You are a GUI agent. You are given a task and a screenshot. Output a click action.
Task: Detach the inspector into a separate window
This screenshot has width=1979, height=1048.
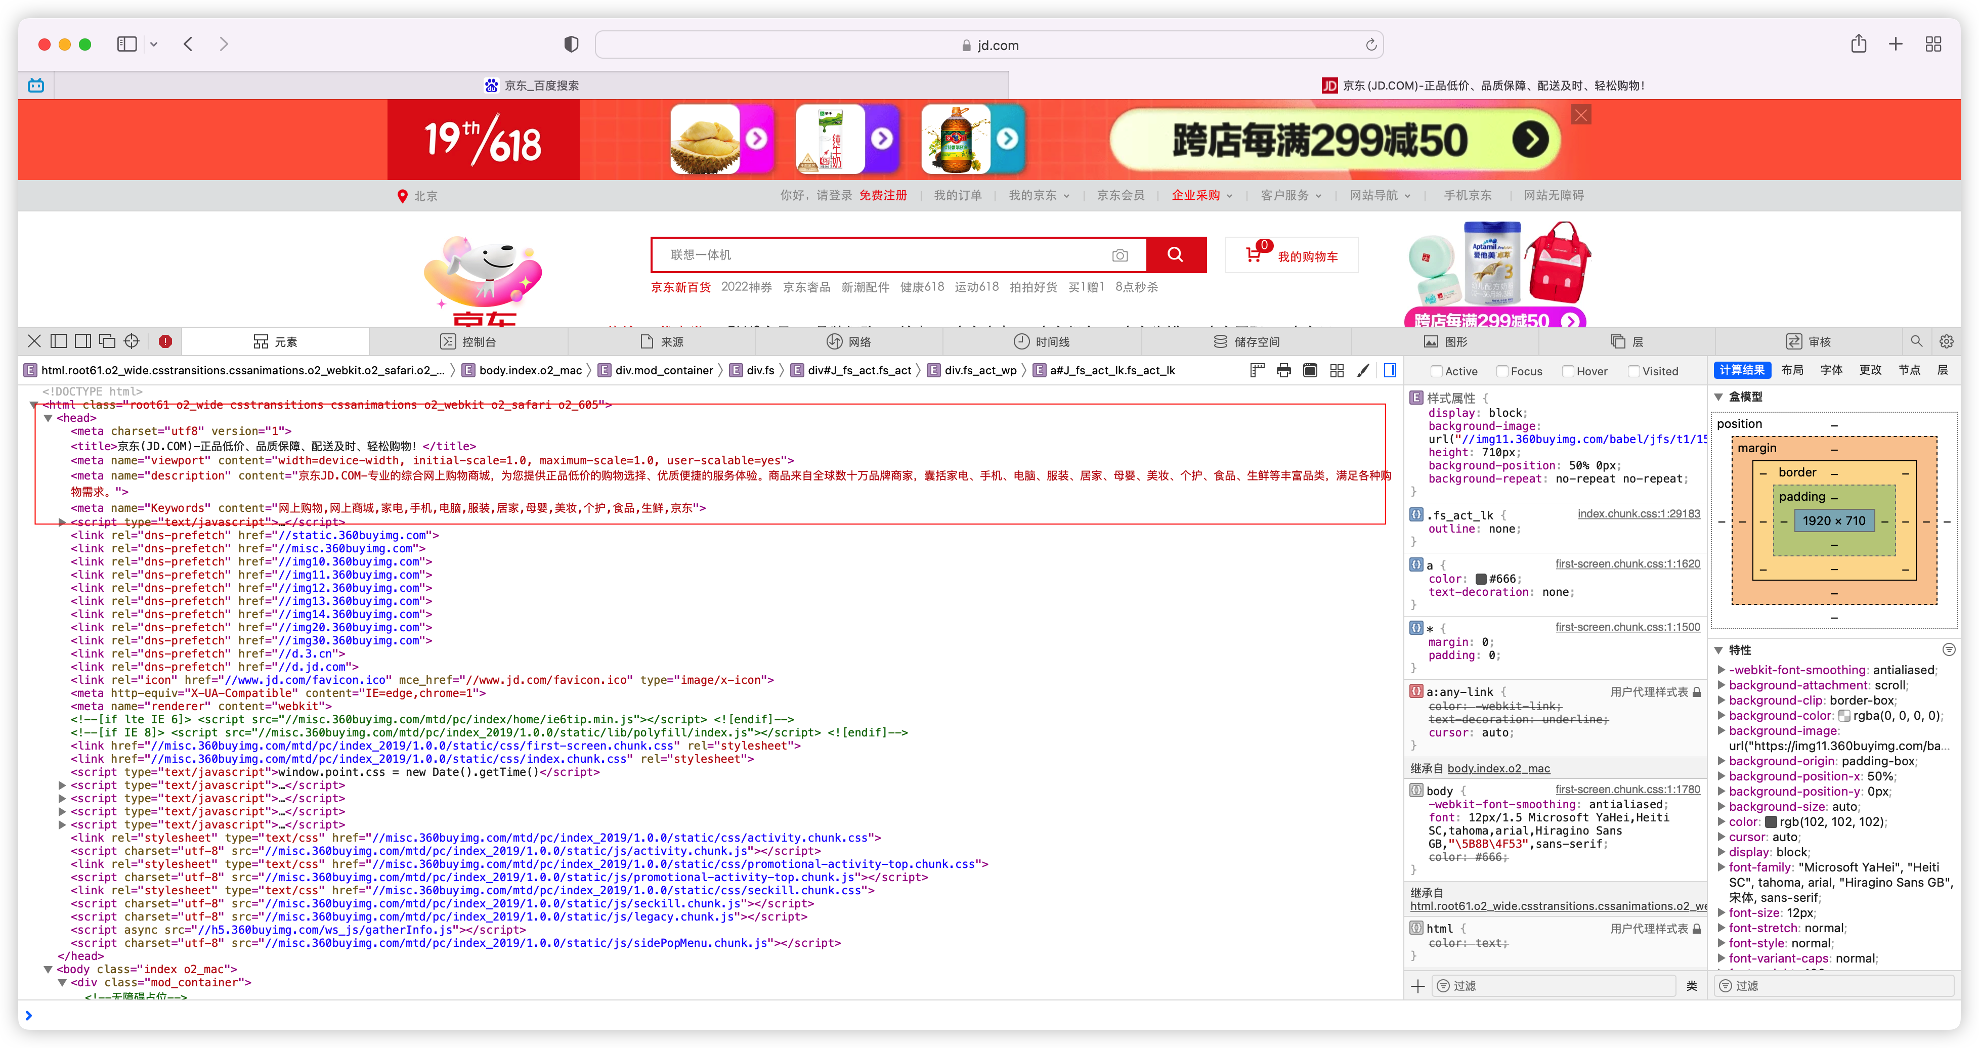[107, 341]
